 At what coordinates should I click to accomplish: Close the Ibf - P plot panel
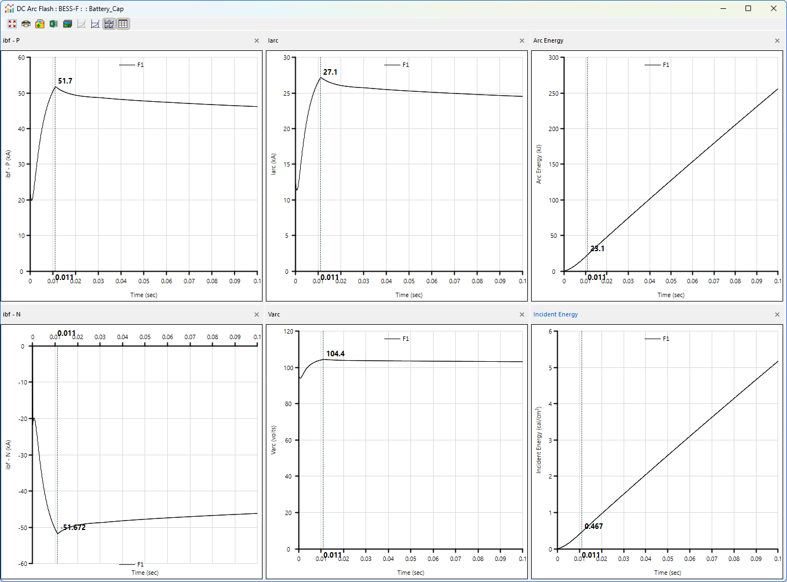pos(256,41)
